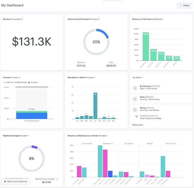The image size is (194, 188).
Task: Open the Rhynyx deal name
Action: (143, 108)
